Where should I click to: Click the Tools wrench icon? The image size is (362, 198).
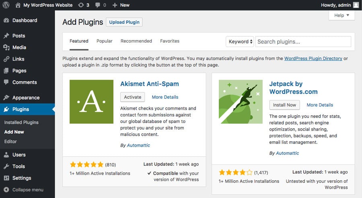click(x=6, y=166)
